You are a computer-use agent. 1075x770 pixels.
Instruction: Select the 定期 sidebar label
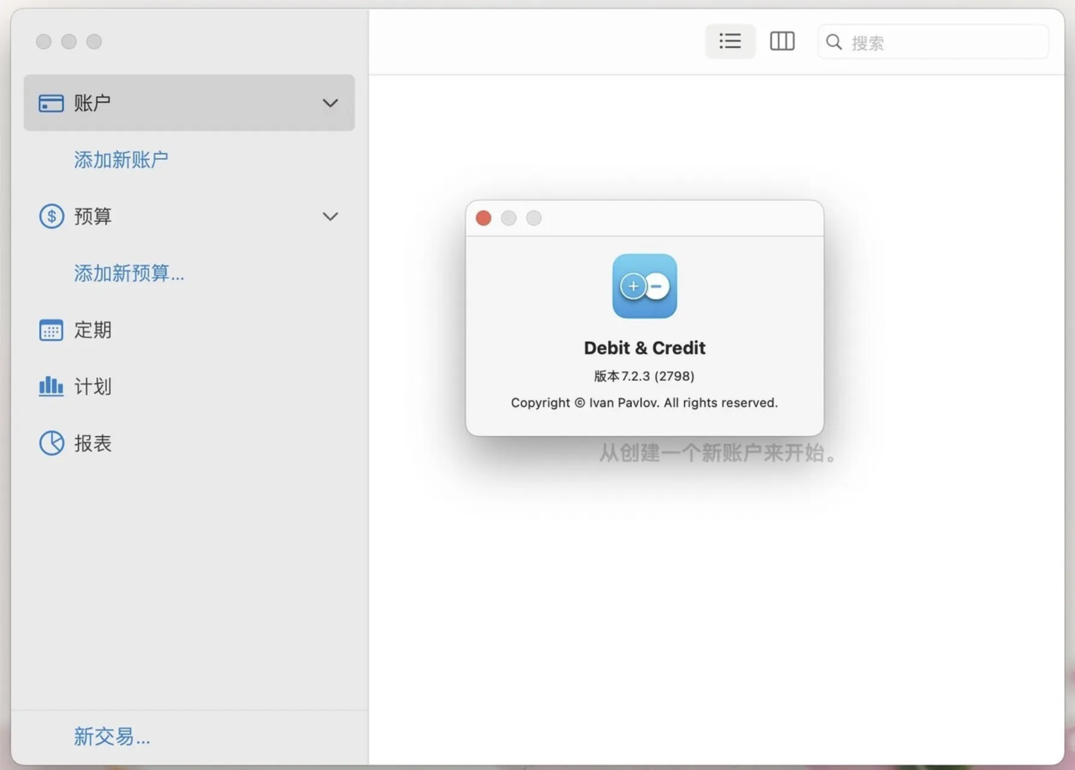pyautogui.click(x=93, y=330)
